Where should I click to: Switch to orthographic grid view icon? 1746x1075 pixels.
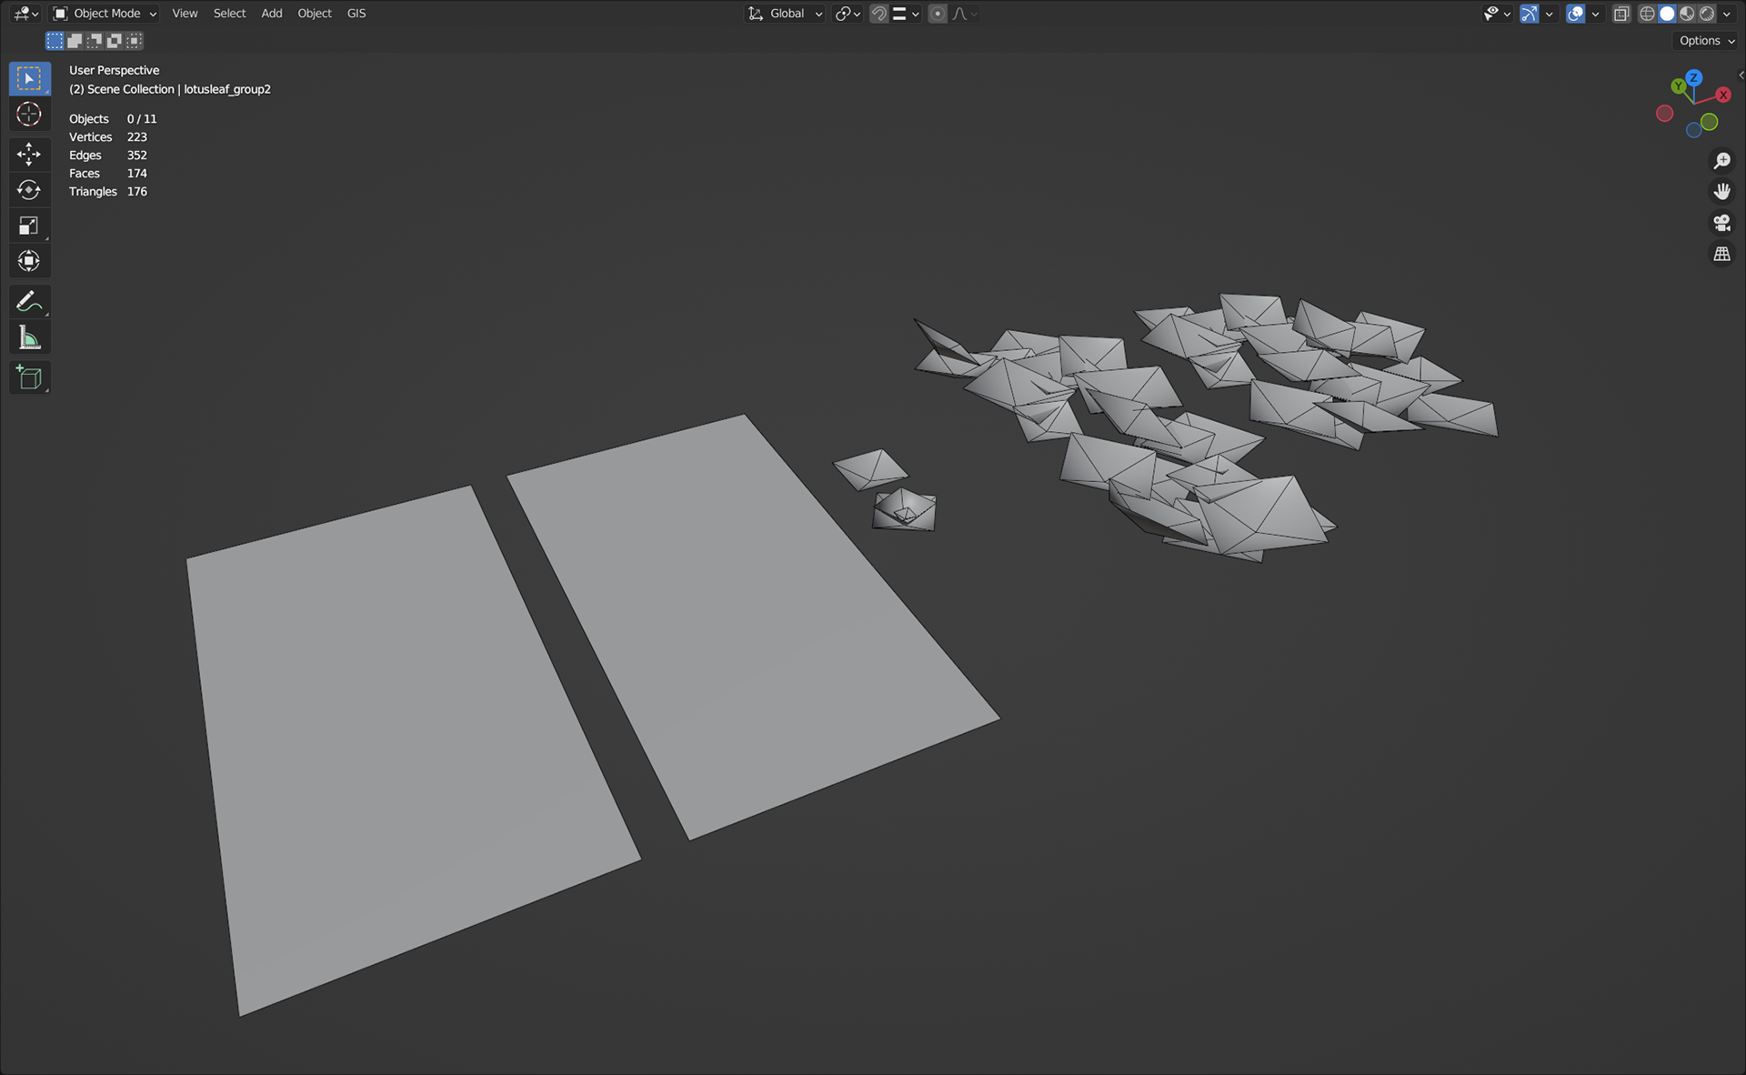1721,255
